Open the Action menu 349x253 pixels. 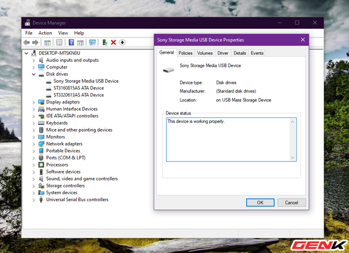45,33
